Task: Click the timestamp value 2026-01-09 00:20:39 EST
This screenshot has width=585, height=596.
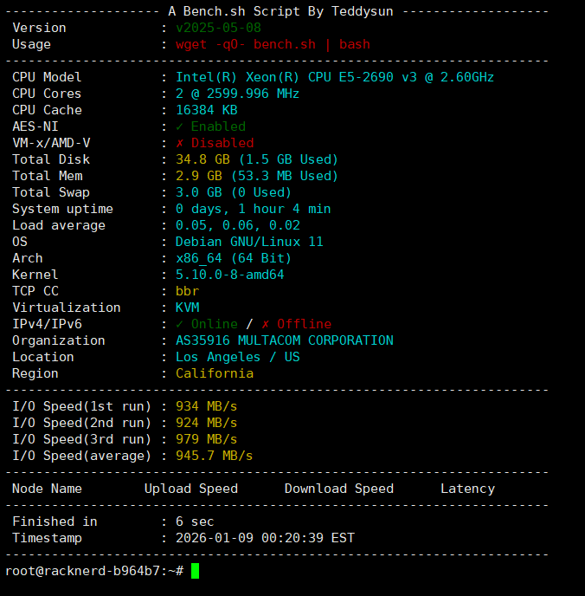Action: [x=265, y=538]
